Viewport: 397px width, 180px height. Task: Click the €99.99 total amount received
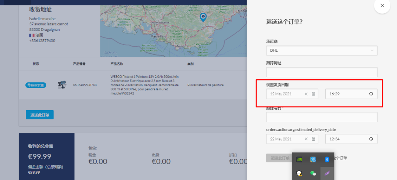tap(39, 156)
